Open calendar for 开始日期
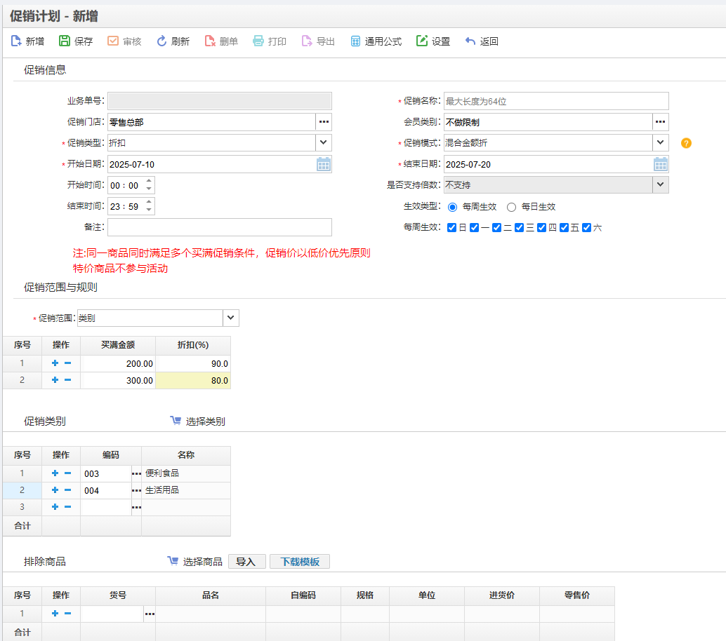Screen dimensions: 726x641 (324, 164)
